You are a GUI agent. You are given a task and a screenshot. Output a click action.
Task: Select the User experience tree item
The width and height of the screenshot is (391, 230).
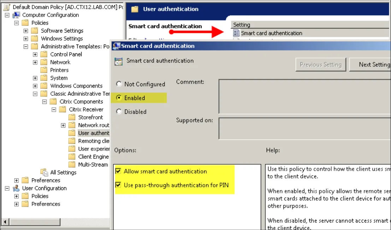click(x=94, y=149)
